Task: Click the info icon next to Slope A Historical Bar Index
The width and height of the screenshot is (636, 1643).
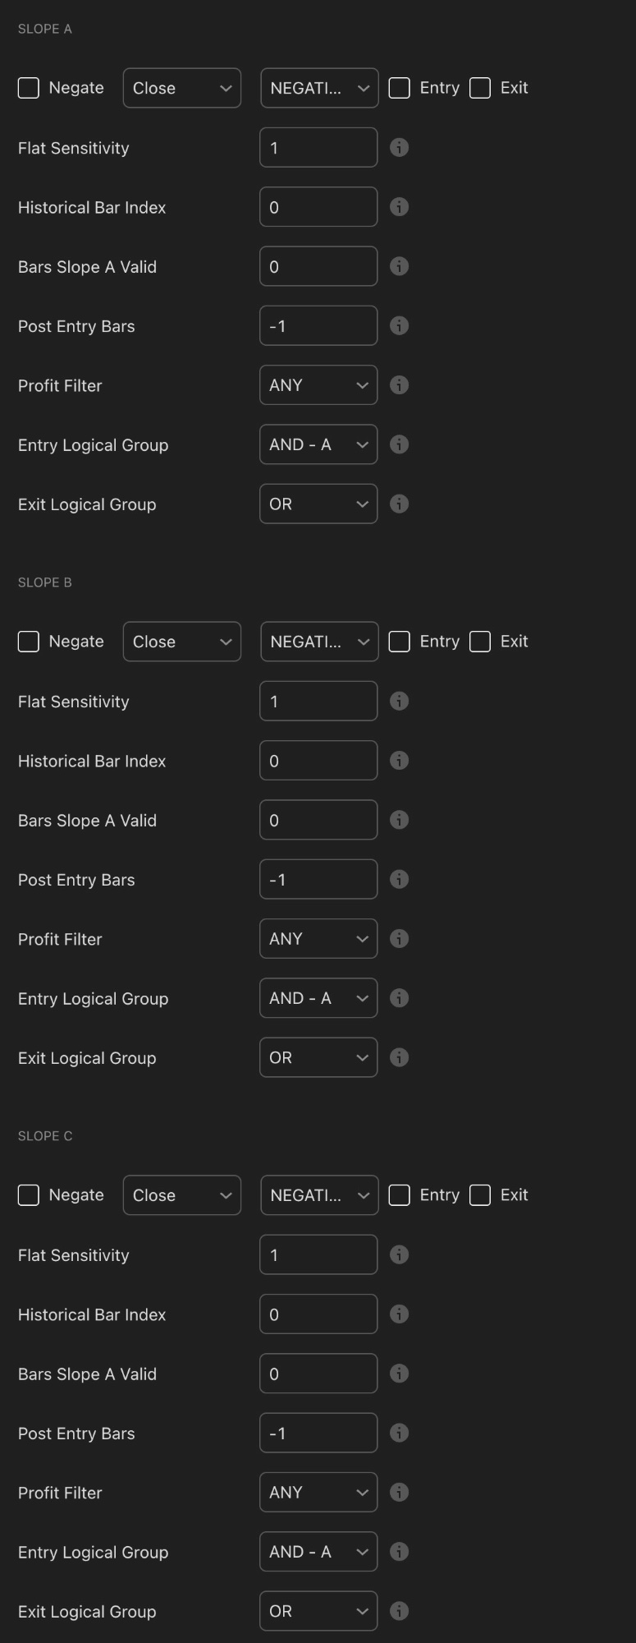Action: click(399, 207)
